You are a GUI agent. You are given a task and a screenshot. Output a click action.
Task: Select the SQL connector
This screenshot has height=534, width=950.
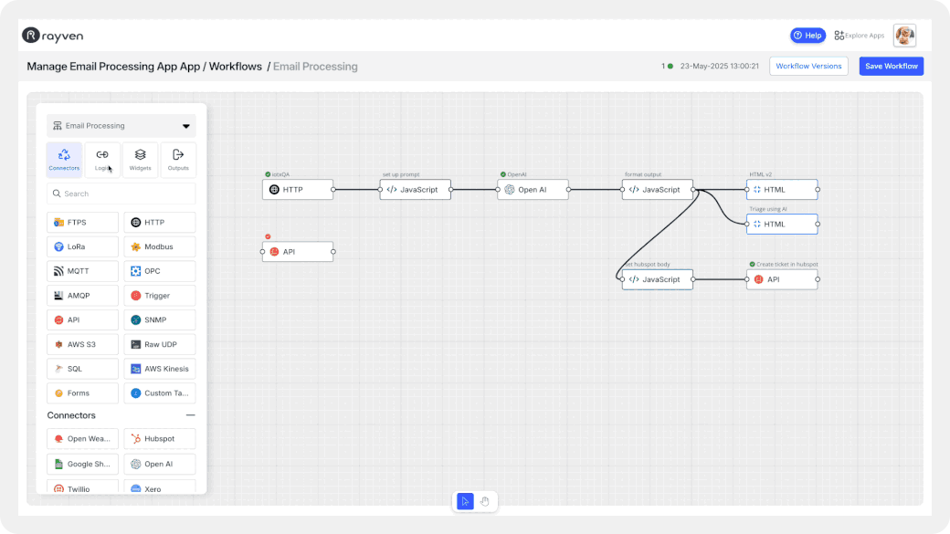[82, 369]
